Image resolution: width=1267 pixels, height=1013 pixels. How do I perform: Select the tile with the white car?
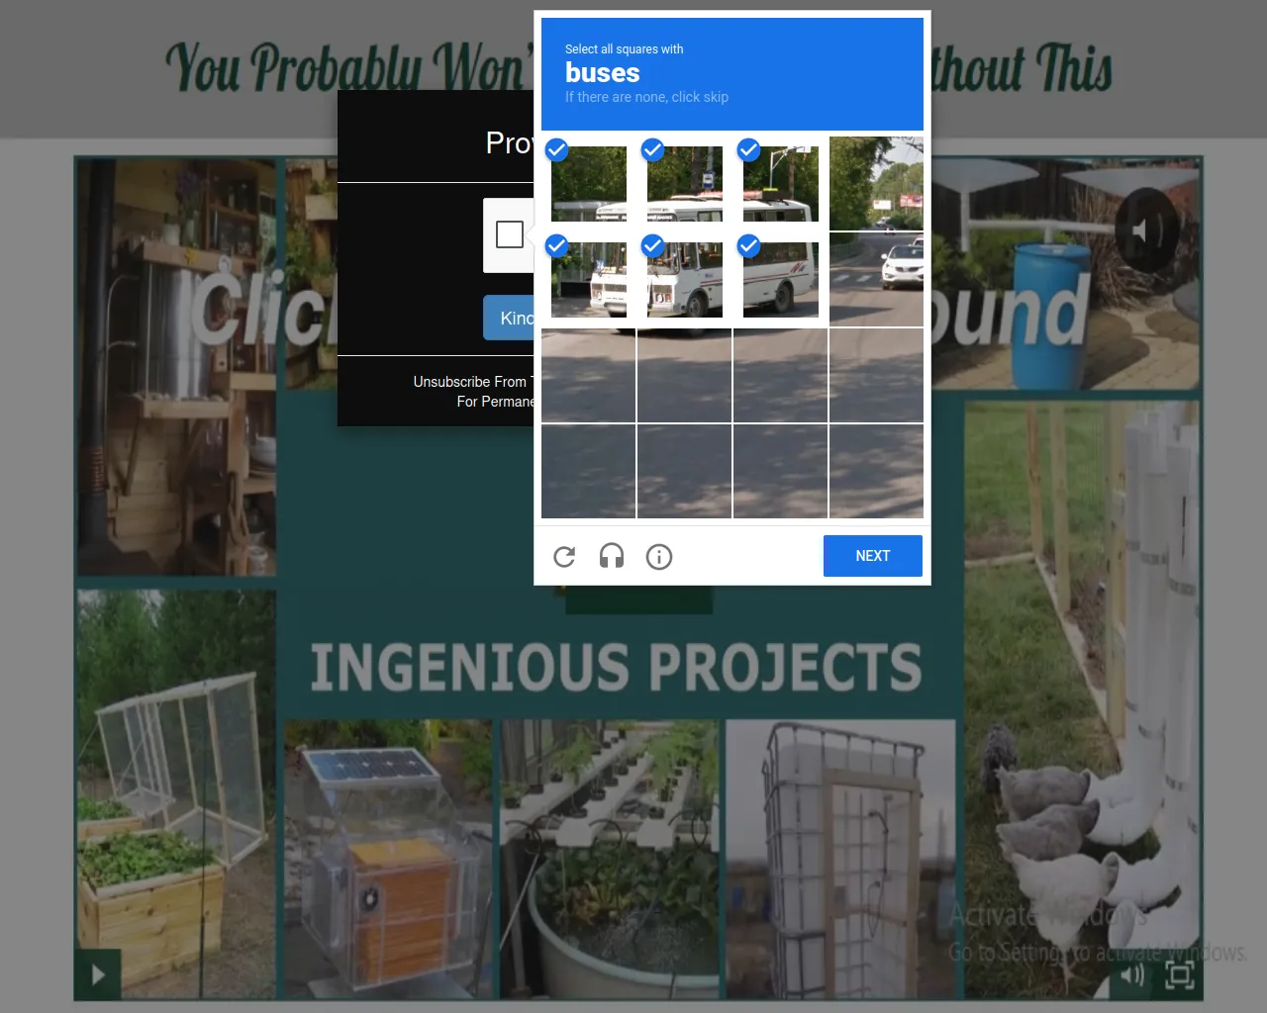pyautogui.click(x=877, y=280)
